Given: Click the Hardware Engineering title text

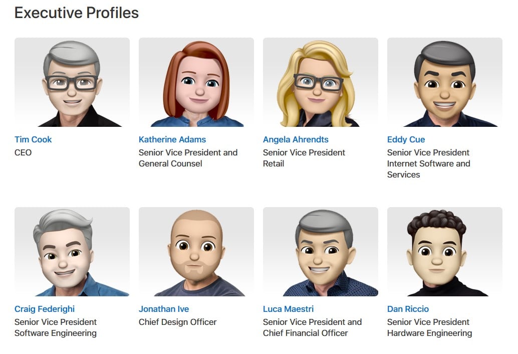Looking at the screenshot, I should pos(429,333).
